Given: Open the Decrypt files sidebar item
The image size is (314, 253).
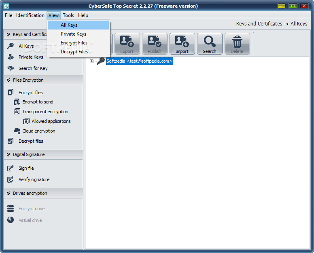Looking at the screenshot, I should click(31, 141).
